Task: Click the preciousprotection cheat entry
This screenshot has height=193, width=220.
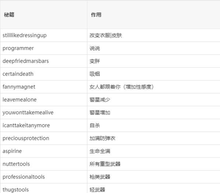Action: pos(26,139)
